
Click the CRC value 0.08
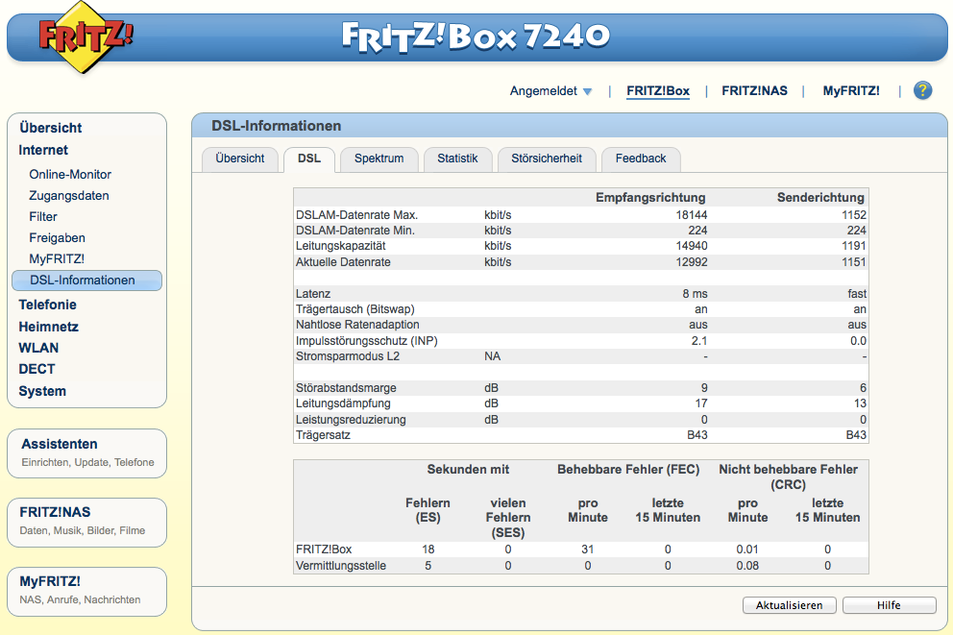tap(747, 566)
